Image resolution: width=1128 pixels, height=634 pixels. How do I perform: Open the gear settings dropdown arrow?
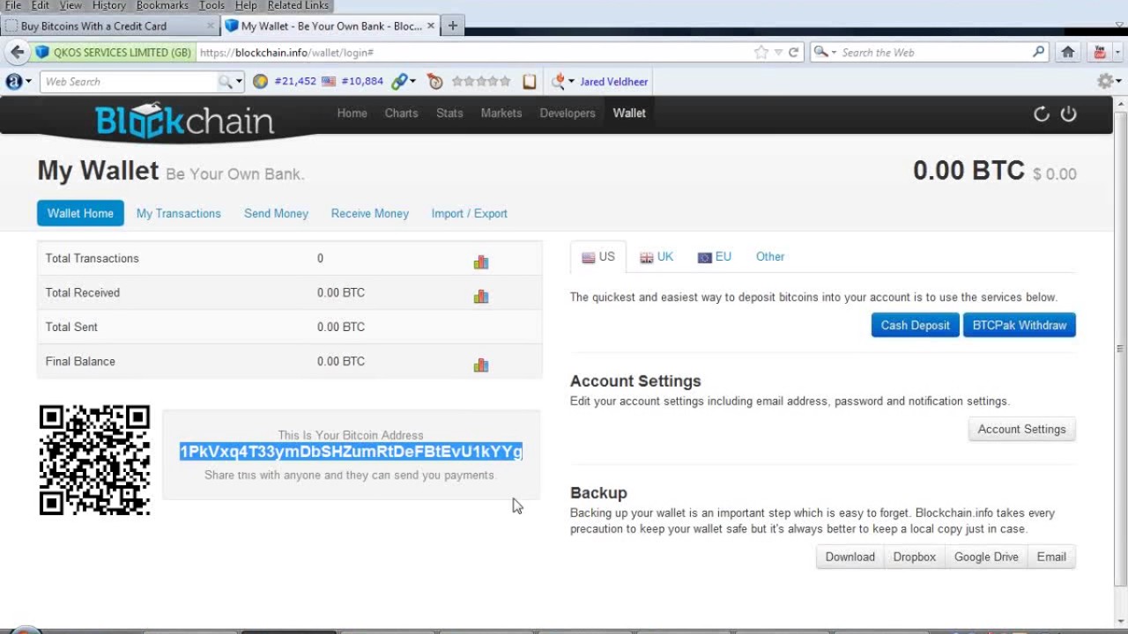click(1118, 82)
